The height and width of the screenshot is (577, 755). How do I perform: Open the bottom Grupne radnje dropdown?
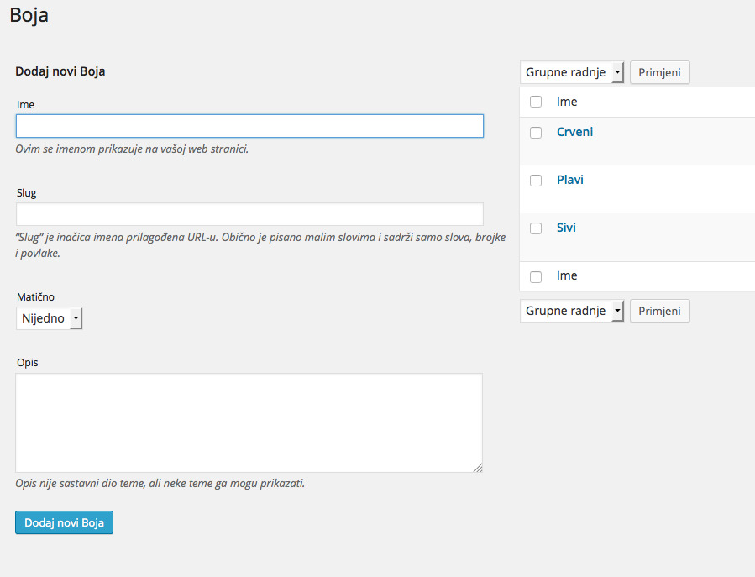572,311
